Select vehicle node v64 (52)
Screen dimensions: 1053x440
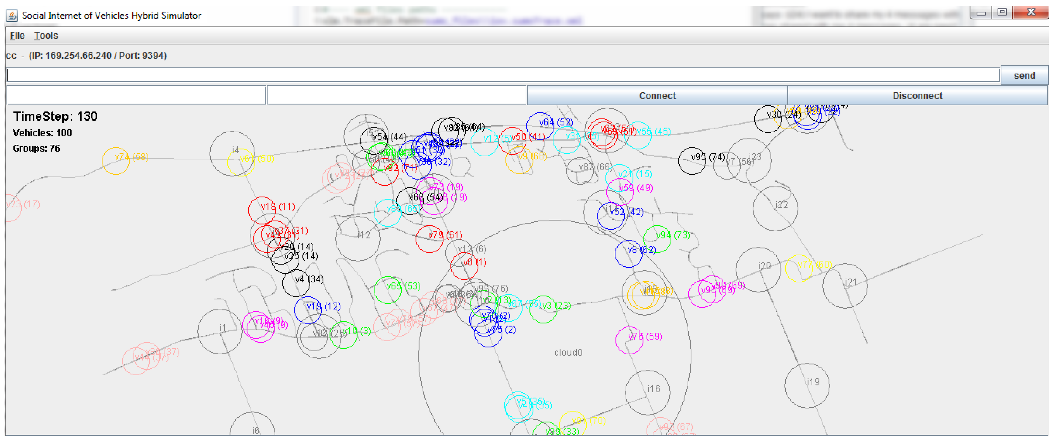point(540,126)
